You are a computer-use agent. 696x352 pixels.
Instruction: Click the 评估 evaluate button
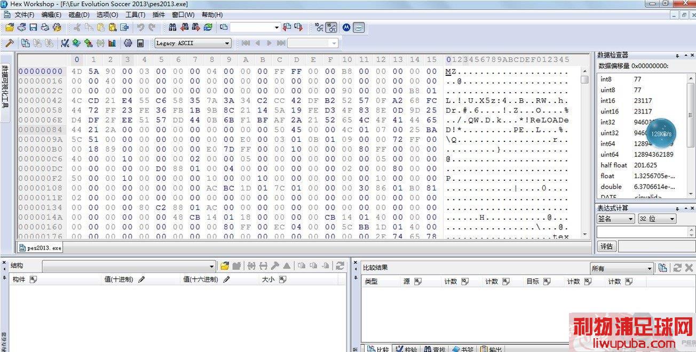pos(606,246)
